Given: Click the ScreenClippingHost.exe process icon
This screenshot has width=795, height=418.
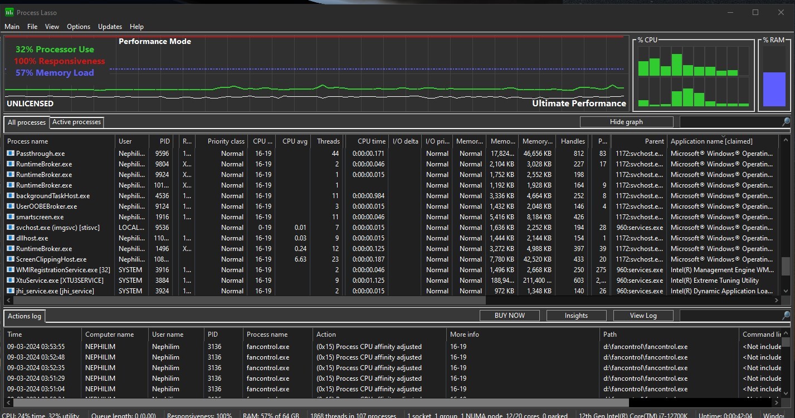Looking at the screenshot, I should click(11, 259).
